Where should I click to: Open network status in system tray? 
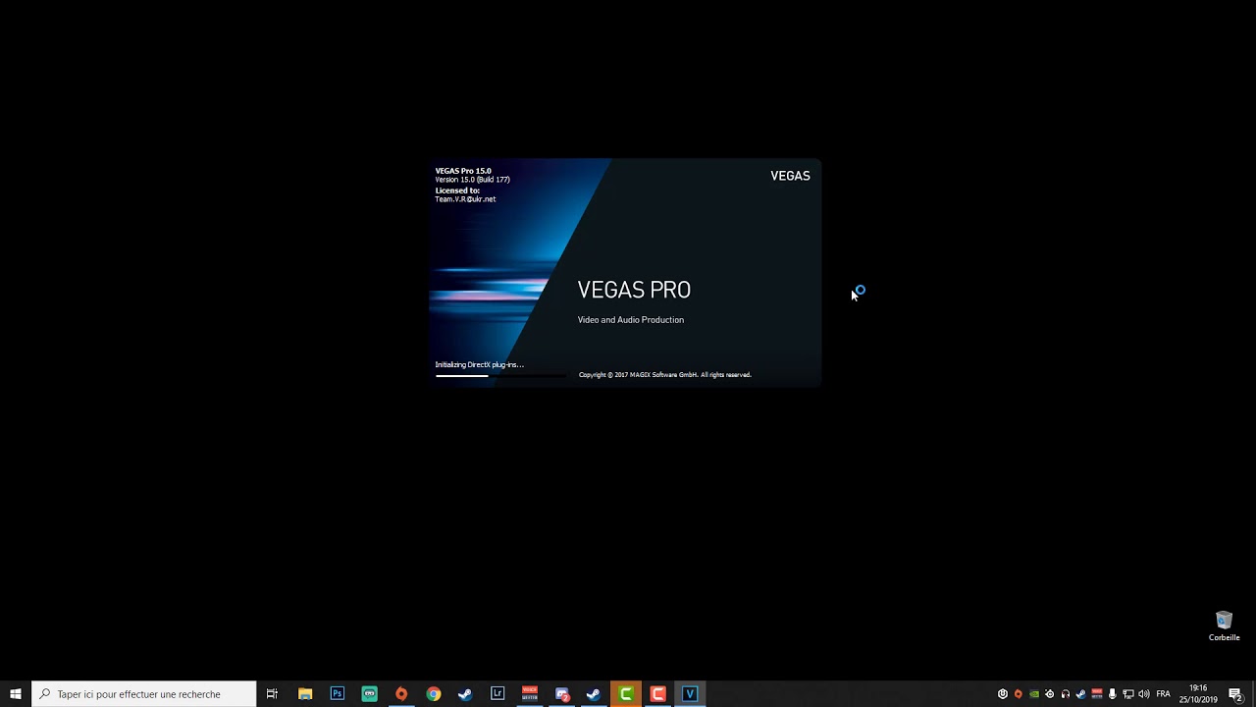coord(1128,694)
